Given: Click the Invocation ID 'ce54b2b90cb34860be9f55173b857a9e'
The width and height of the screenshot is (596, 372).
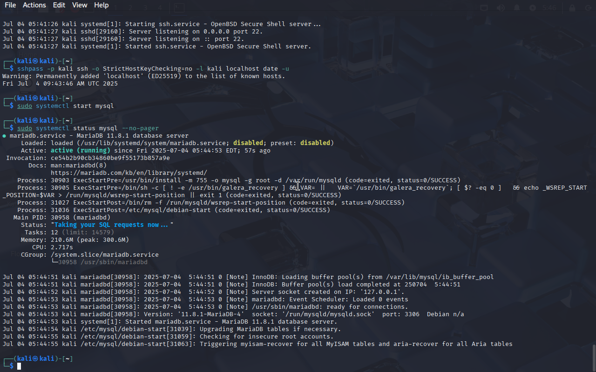Looking at the screenshot, I should coord(110,158).
